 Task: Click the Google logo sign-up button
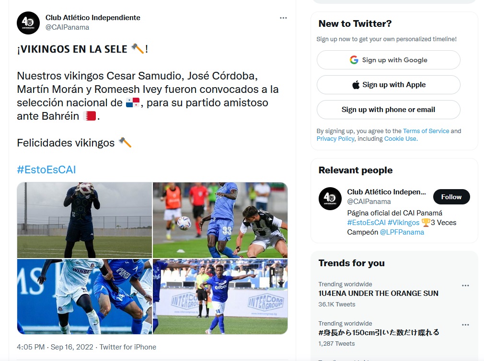(x=388, y=60)
